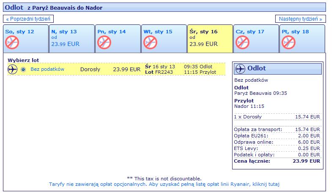This screenshot has height=193, width=334.
Task: Click Nador 11:15 in summary
Action: point(249,106)
